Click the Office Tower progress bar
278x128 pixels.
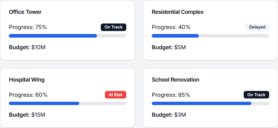[68, 36]
